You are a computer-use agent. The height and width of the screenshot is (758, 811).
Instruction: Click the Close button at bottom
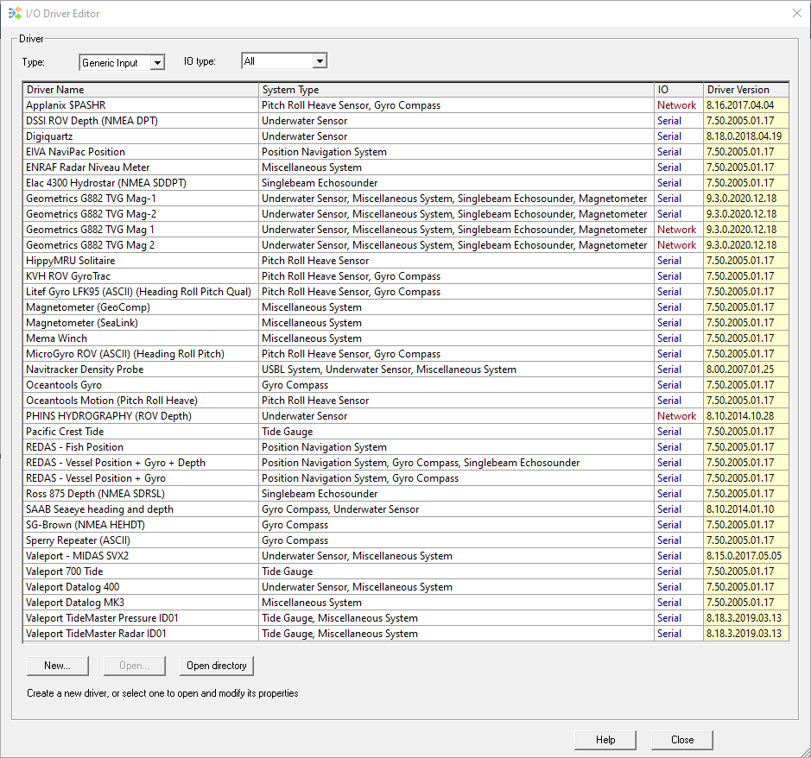click(682, 740)
